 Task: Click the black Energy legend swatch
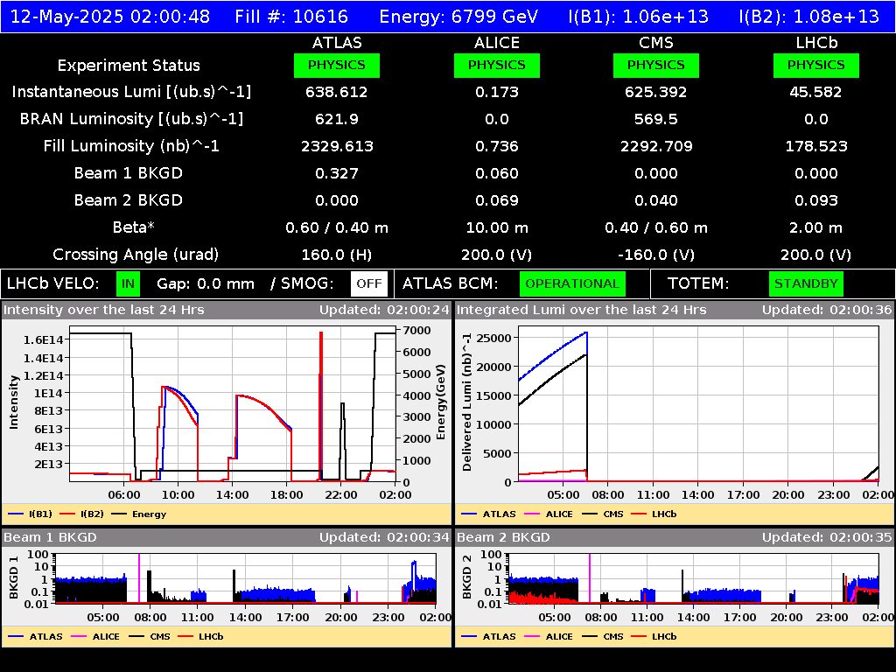coord(119,514)
